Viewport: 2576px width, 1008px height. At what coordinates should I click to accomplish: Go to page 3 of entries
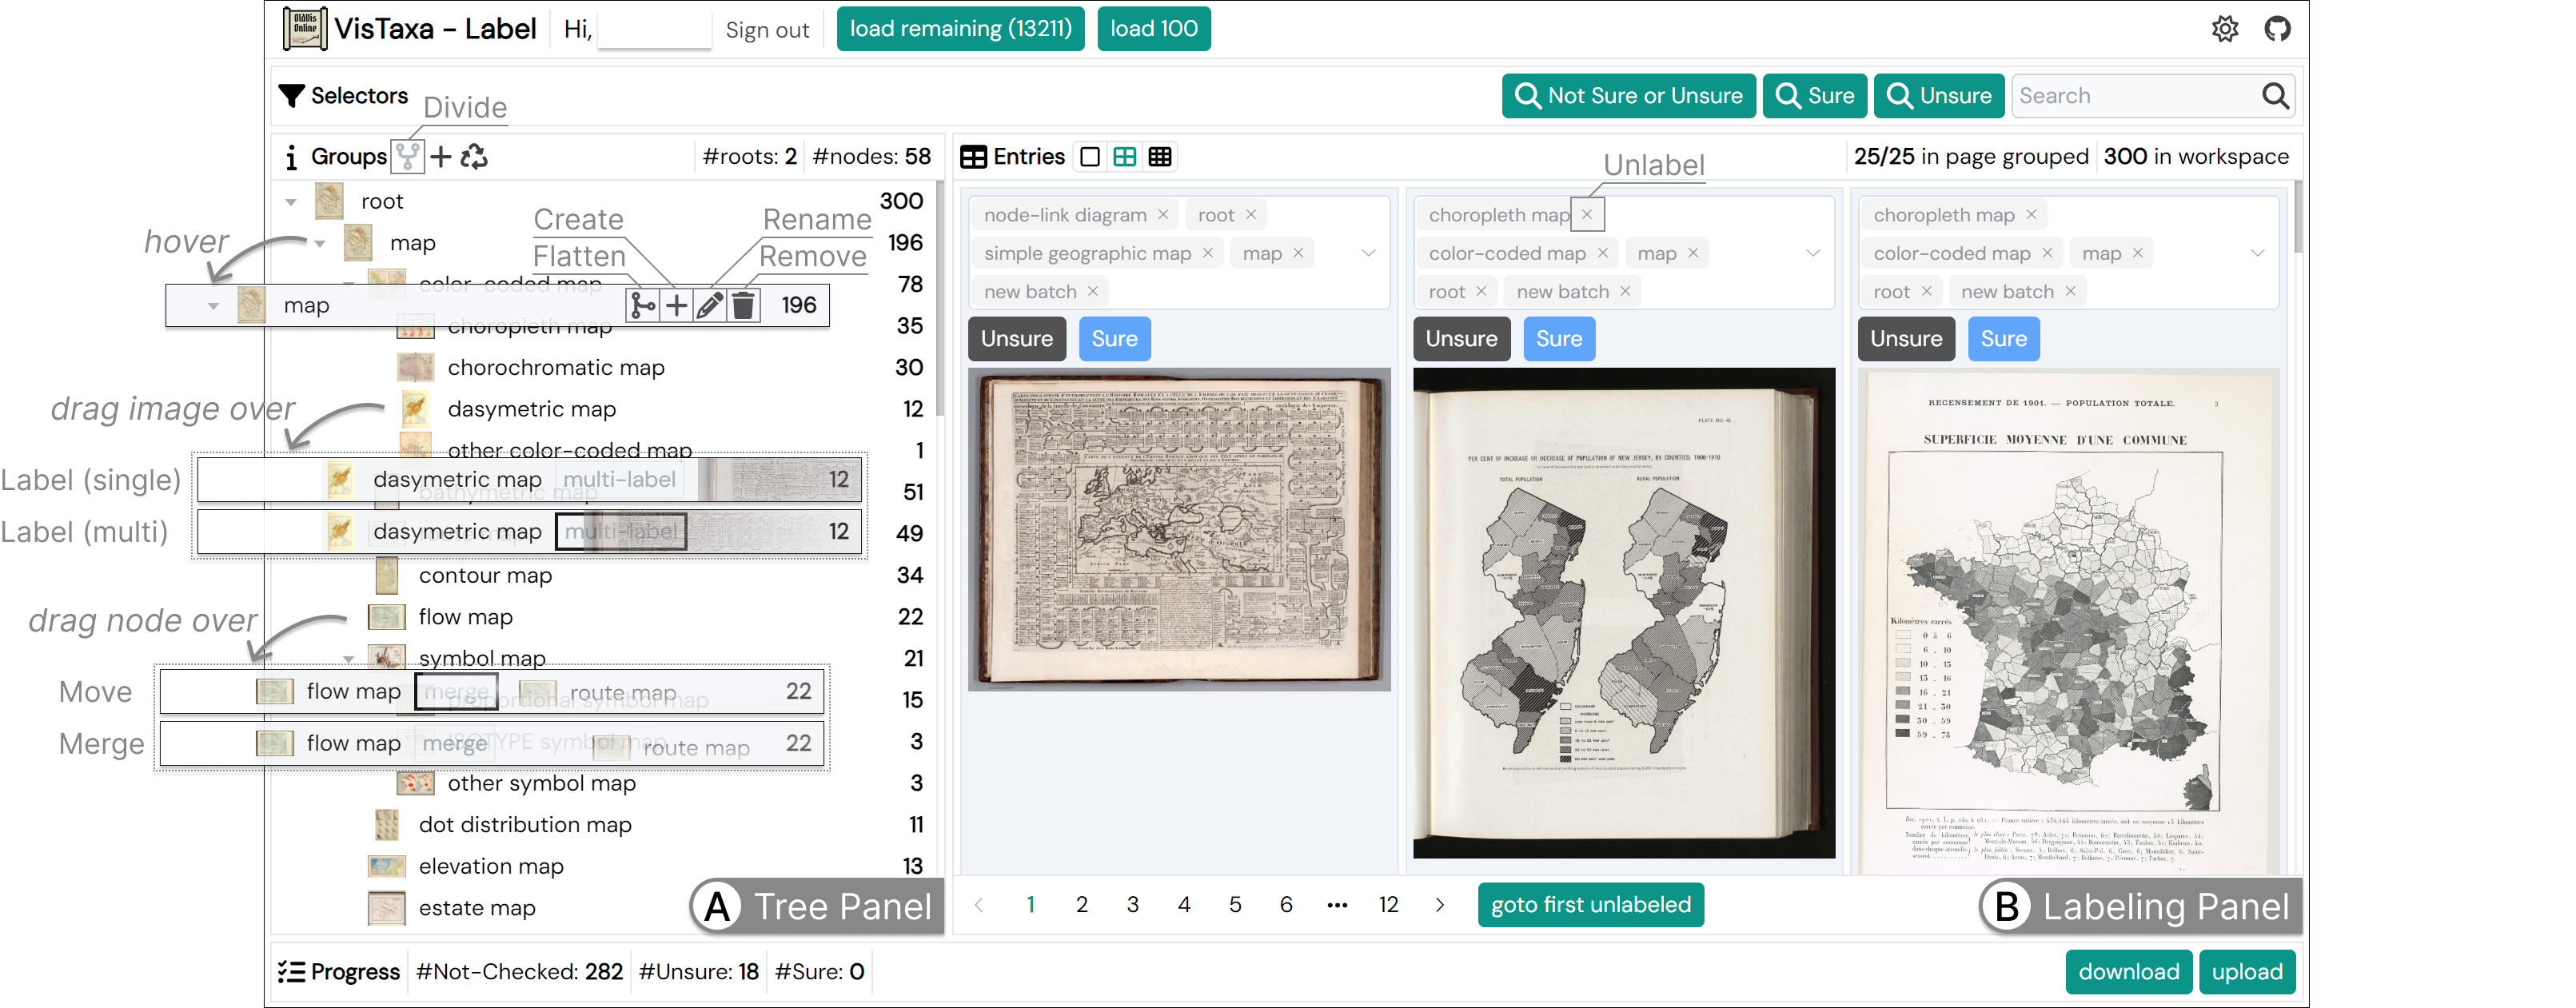coord(1132,904)
